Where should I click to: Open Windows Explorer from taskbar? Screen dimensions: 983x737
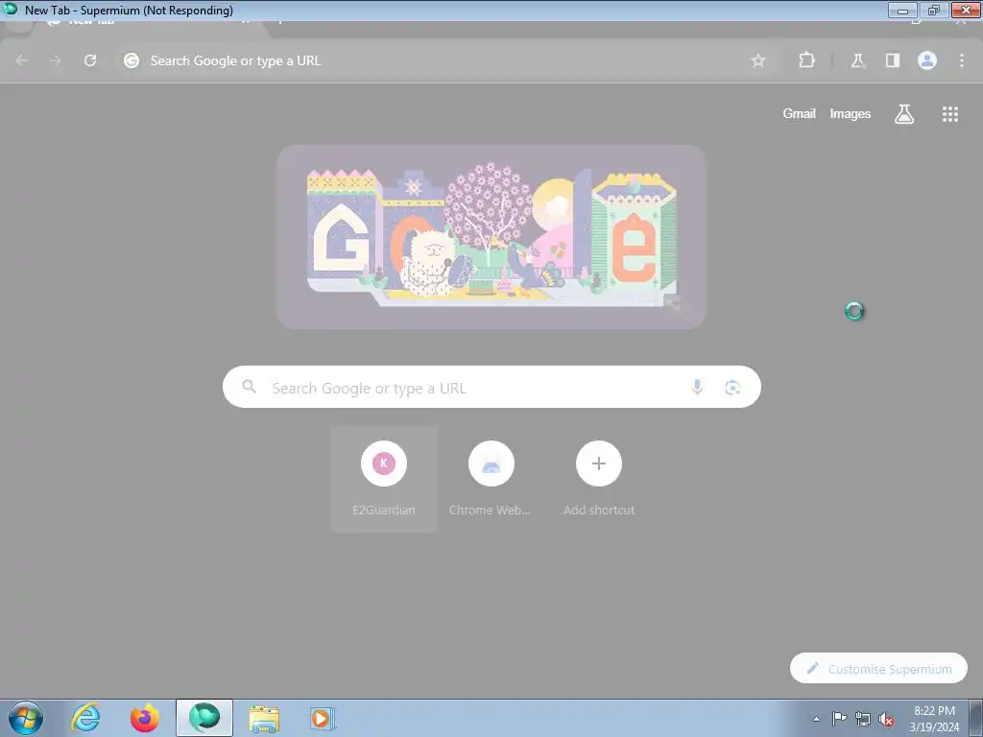click(264, 718)
